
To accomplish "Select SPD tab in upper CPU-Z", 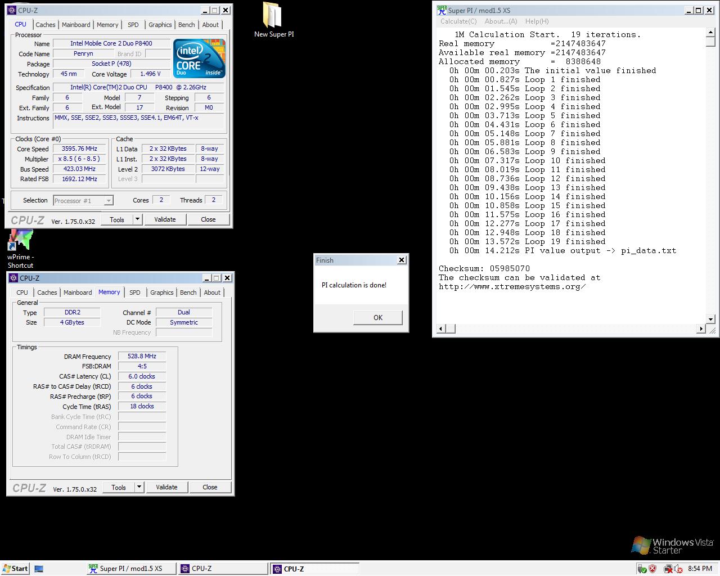I will click(133, 25).
